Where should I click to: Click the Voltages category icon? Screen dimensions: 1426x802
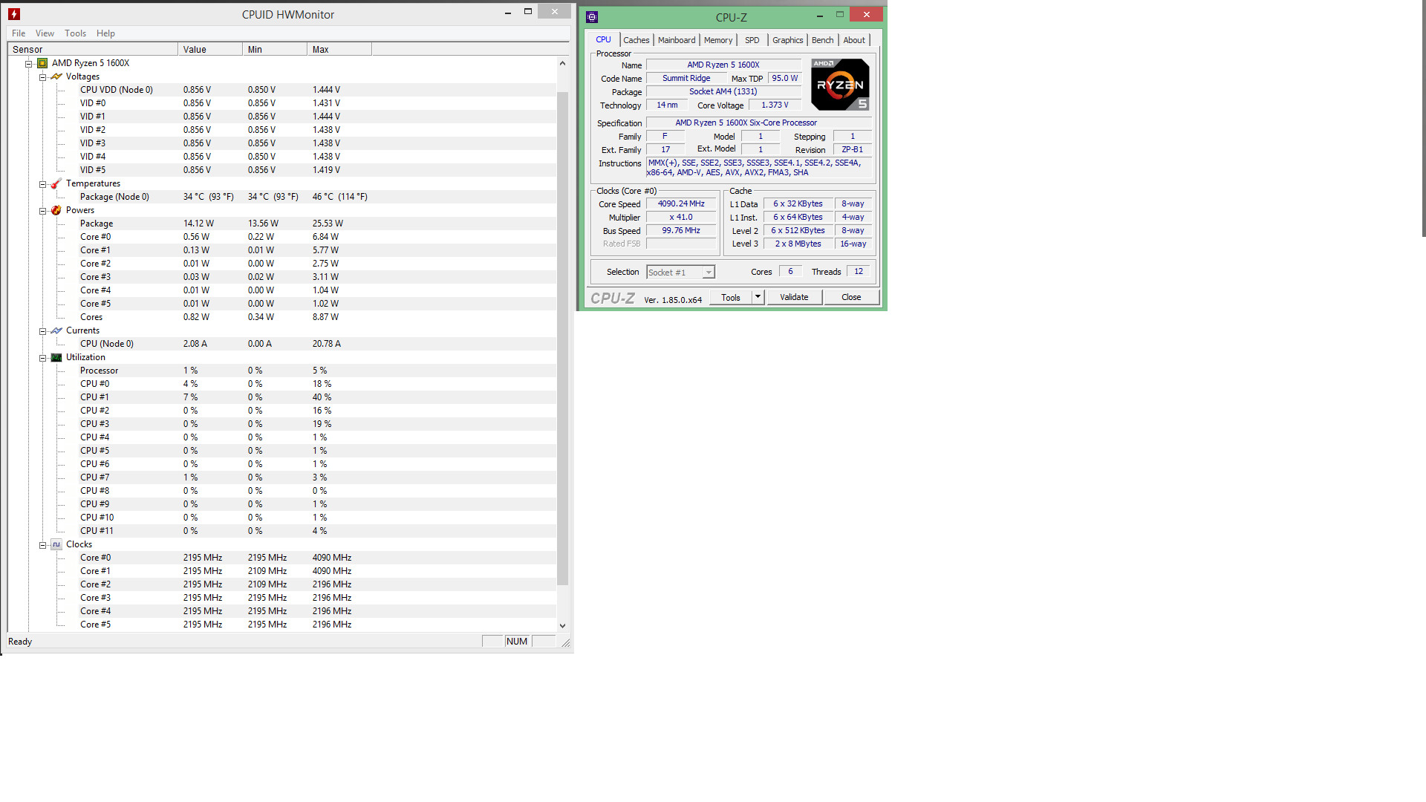click(56, 76)
